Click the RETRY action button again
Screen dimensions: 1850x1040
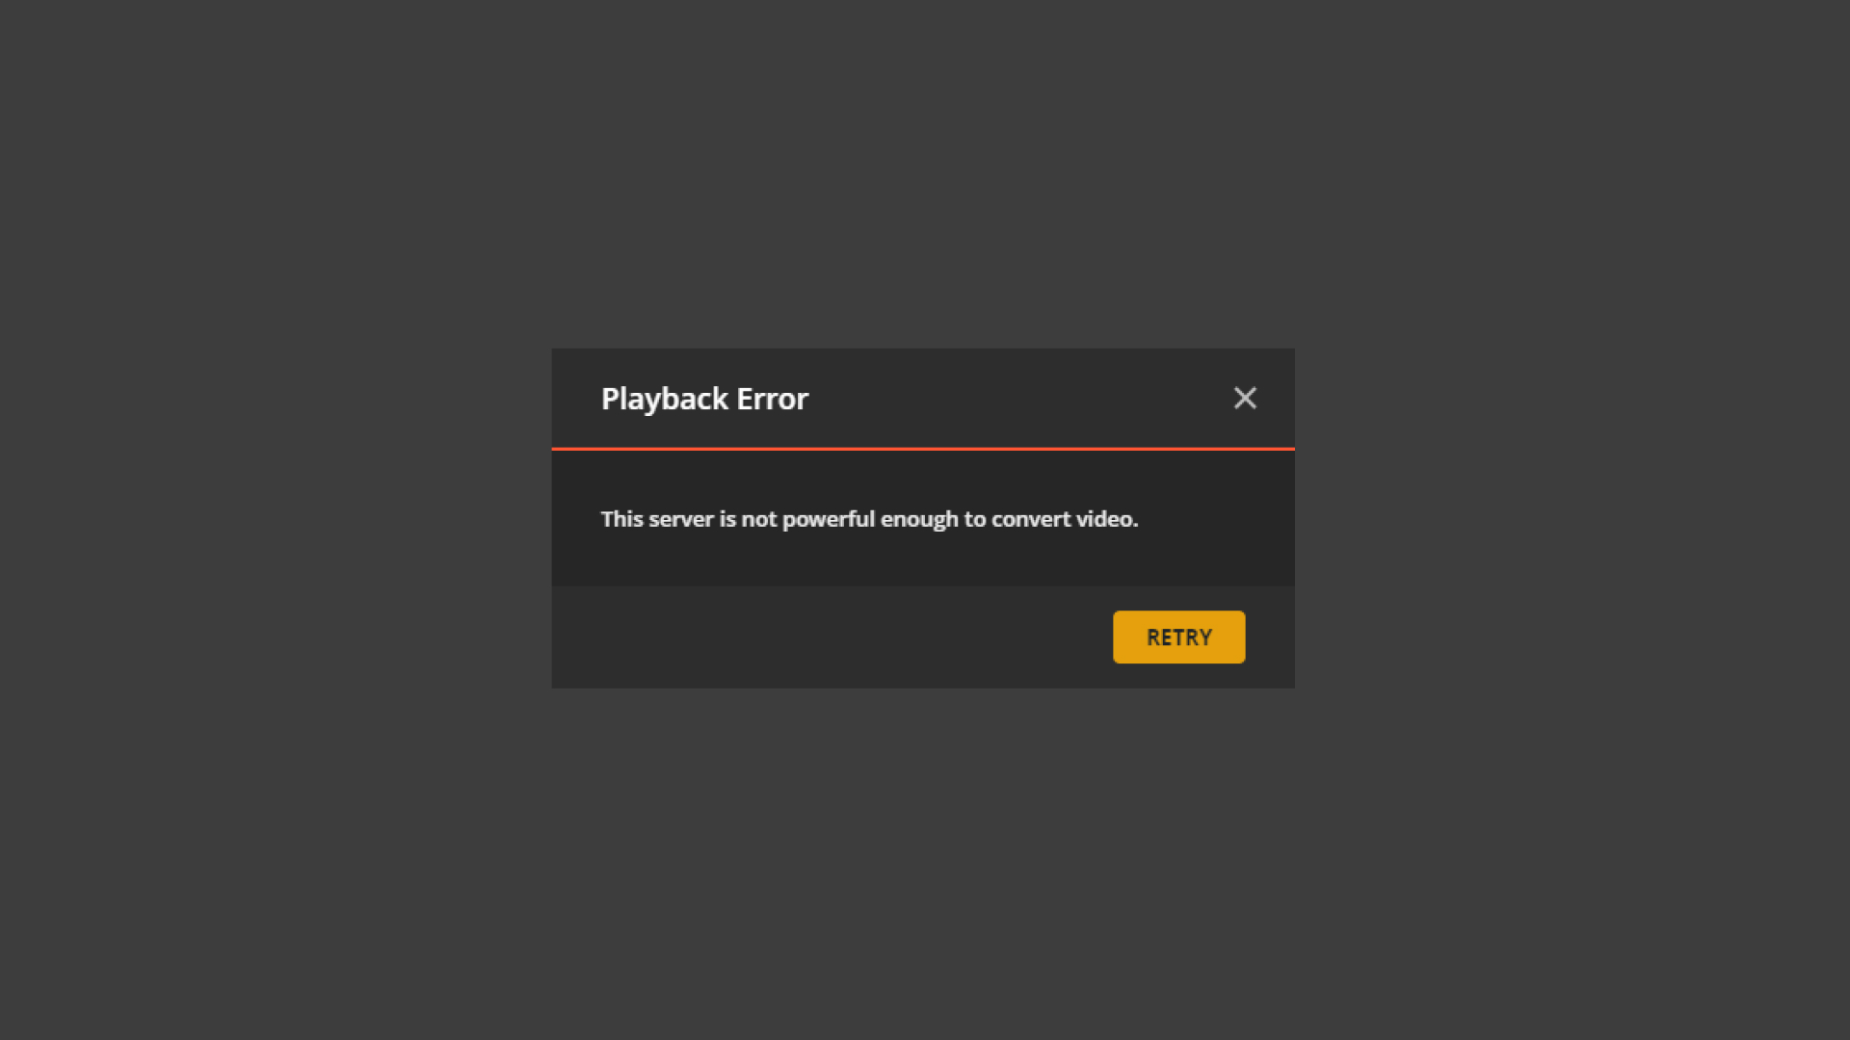(x=1179, y=637)
